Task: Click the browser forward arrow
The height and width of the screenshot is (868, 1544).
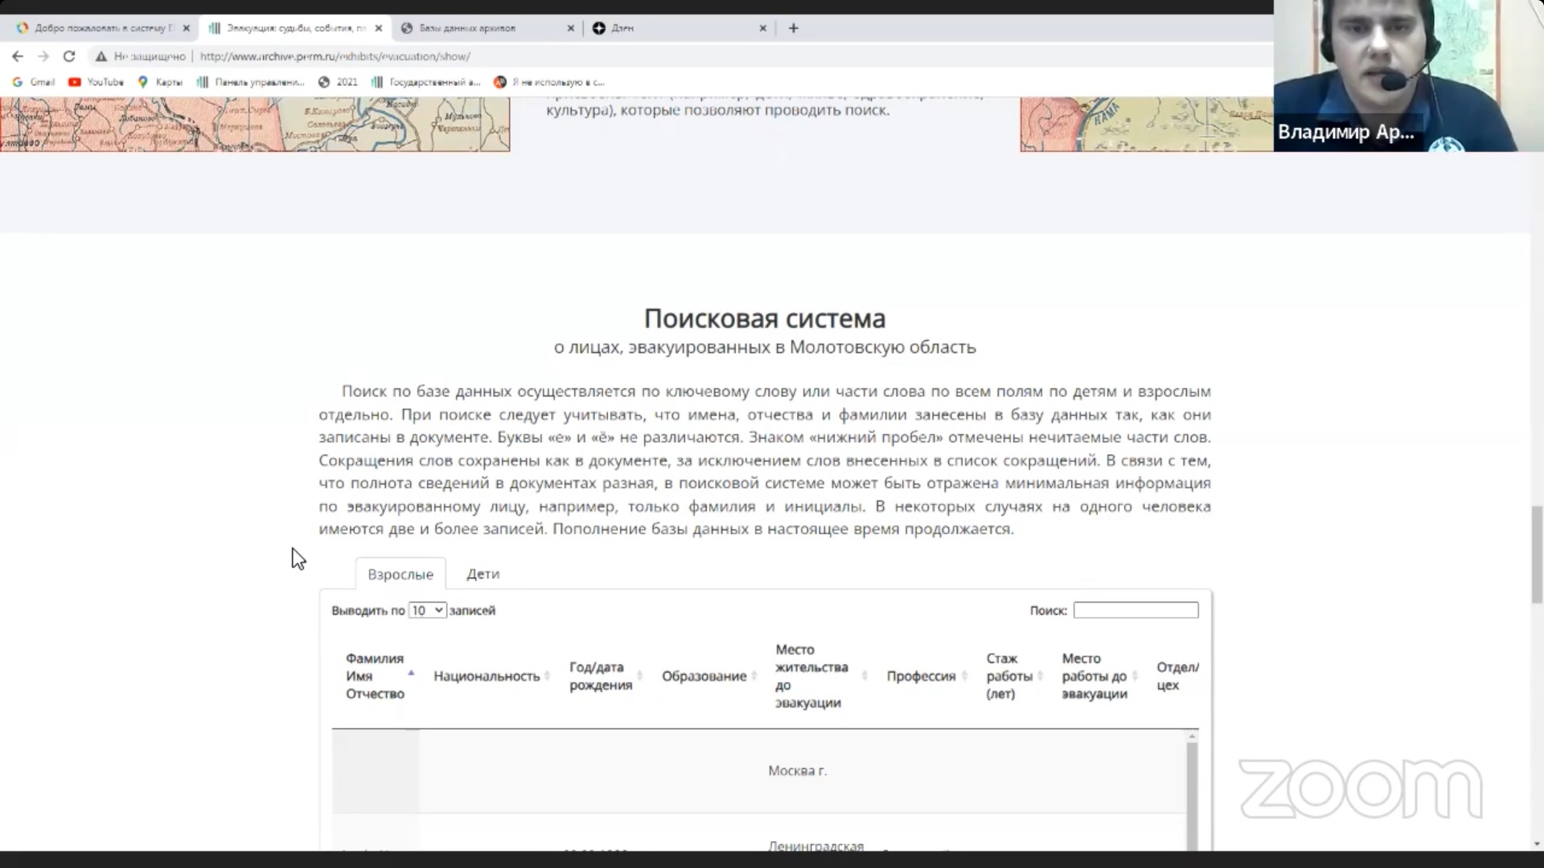Action: point(43,56)
